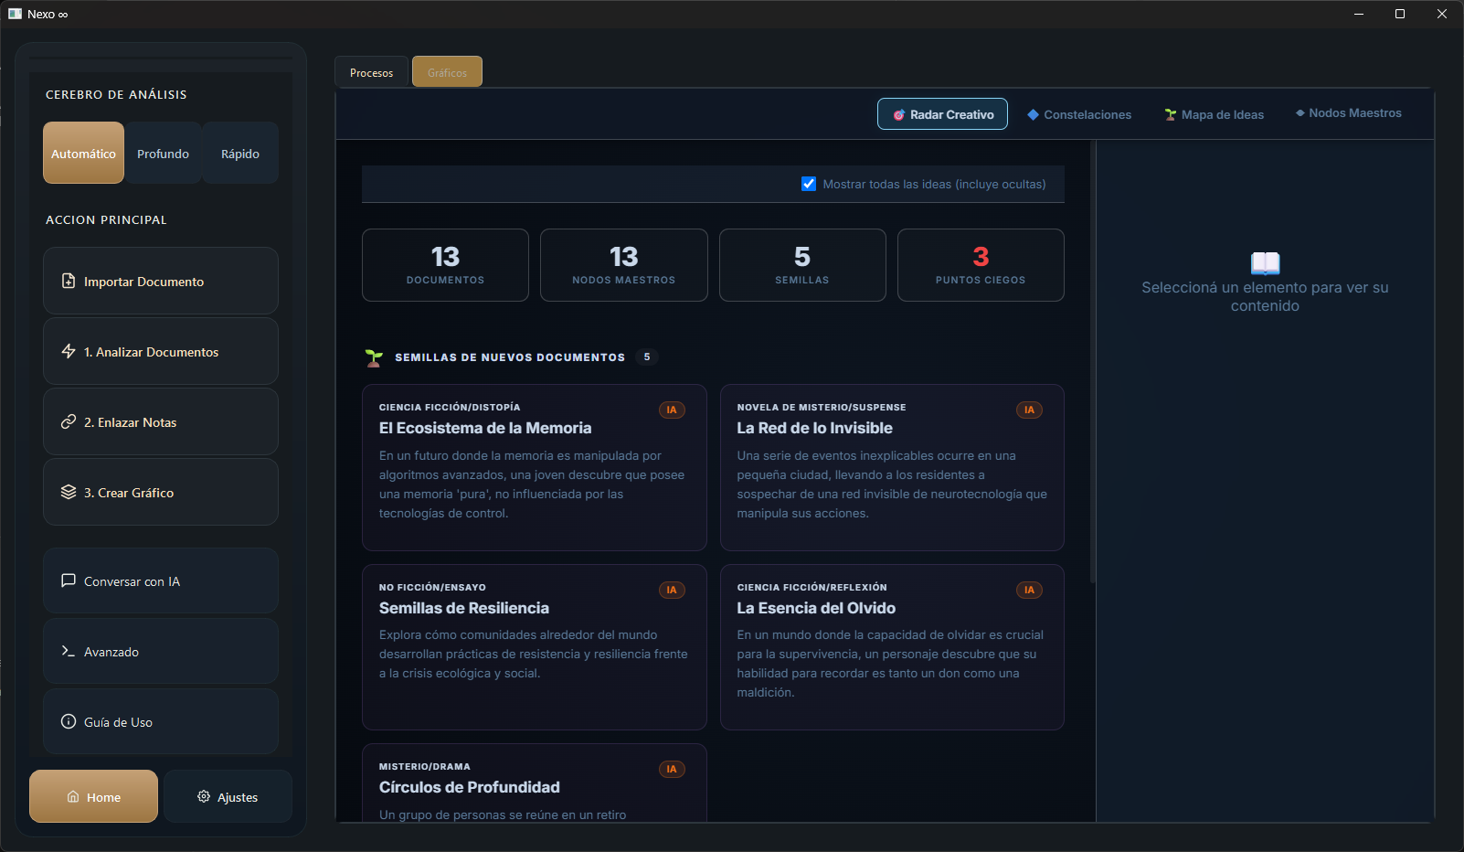Click the chain link icon beside Enlazar Notas
The height and width of the screenshot is (852, 1464).
click(x=69, y=421)
